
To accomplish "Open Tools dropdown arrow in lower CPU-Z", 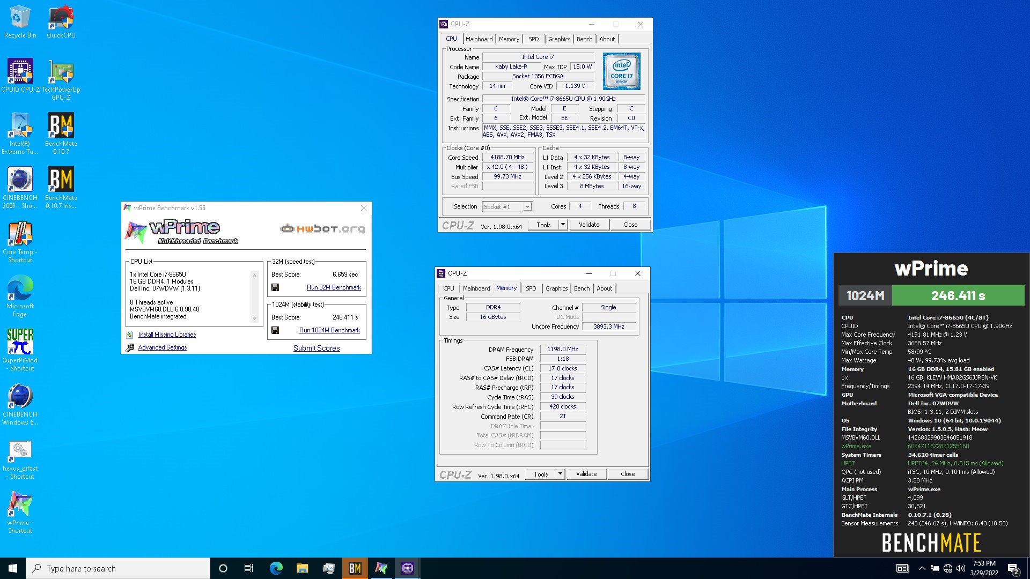I will point(560,474).
